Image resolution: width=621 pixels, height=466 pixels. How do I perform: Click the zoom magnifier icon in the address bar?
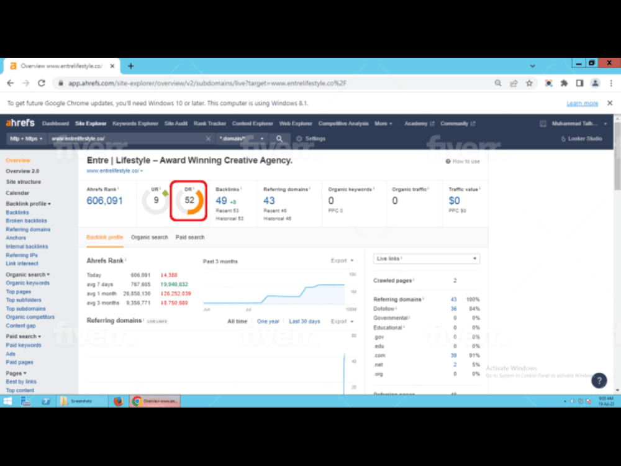tap(498, 83)
